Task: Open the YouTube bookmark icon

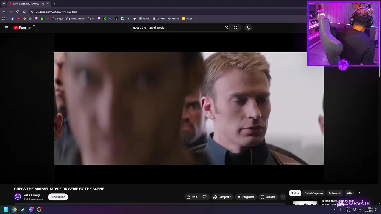Action: tap(18, 18)
